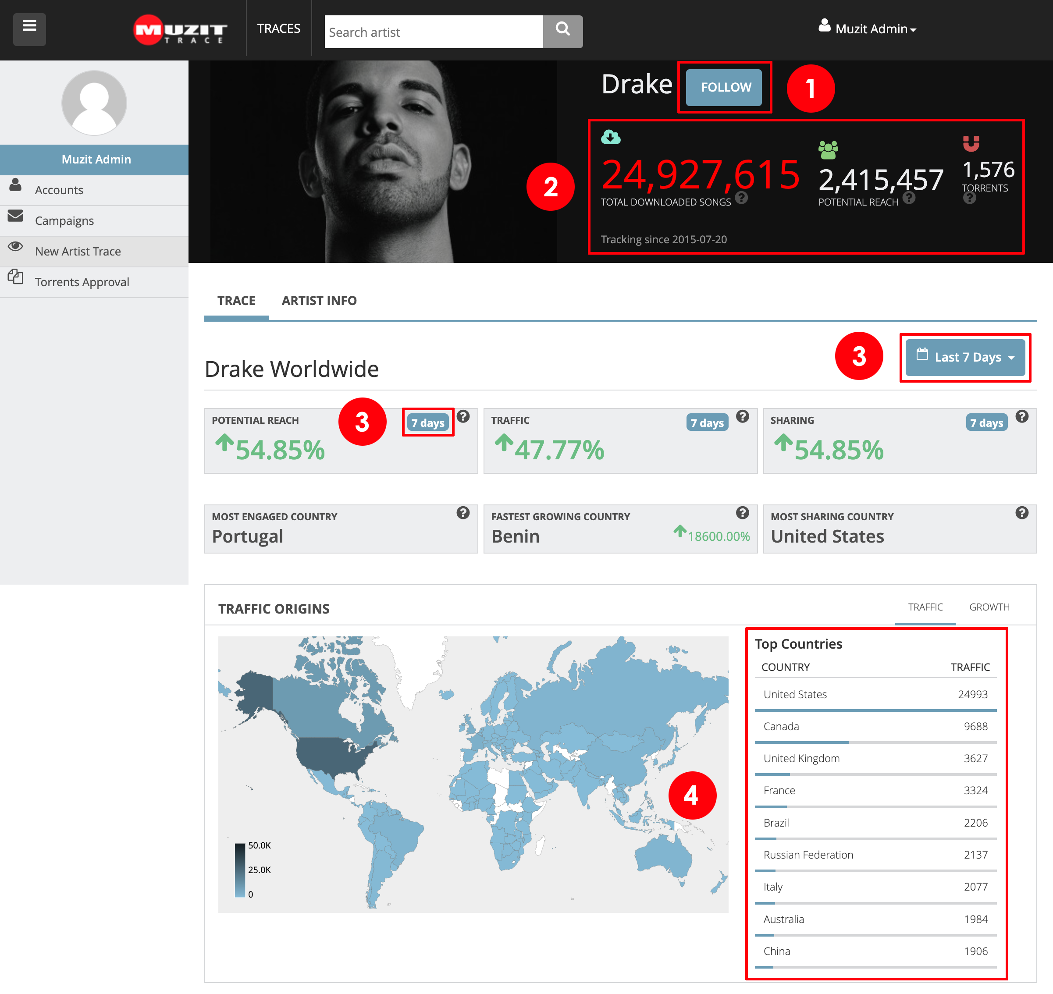This screenshot has height=994, width=1053.
Task: Follow the artist Drake
Action: 724,87
